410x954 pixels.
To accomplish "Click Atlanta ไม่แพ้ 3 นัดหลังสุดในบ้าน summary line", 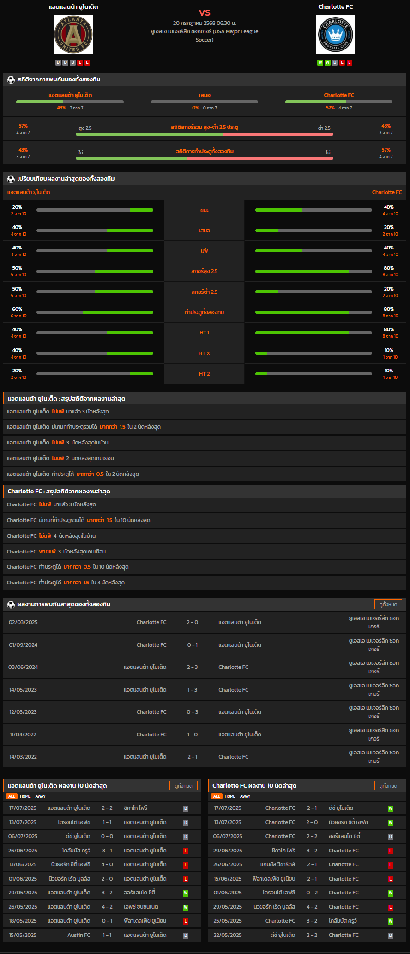I will [x=205, y=443].
